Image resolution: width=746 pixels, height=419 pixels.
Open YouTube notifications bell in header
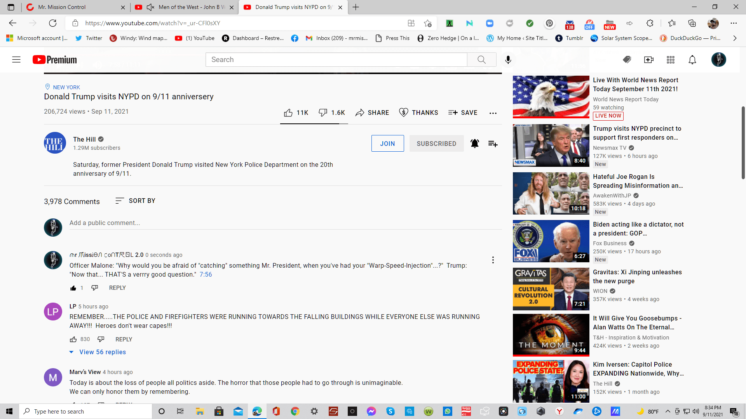point(692,60)
